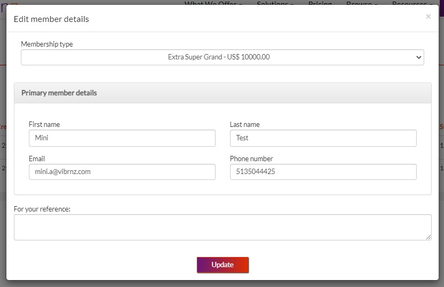This screenshot has width=444, height=287.
Task: Click the Phone number input field
Action: 323,172
